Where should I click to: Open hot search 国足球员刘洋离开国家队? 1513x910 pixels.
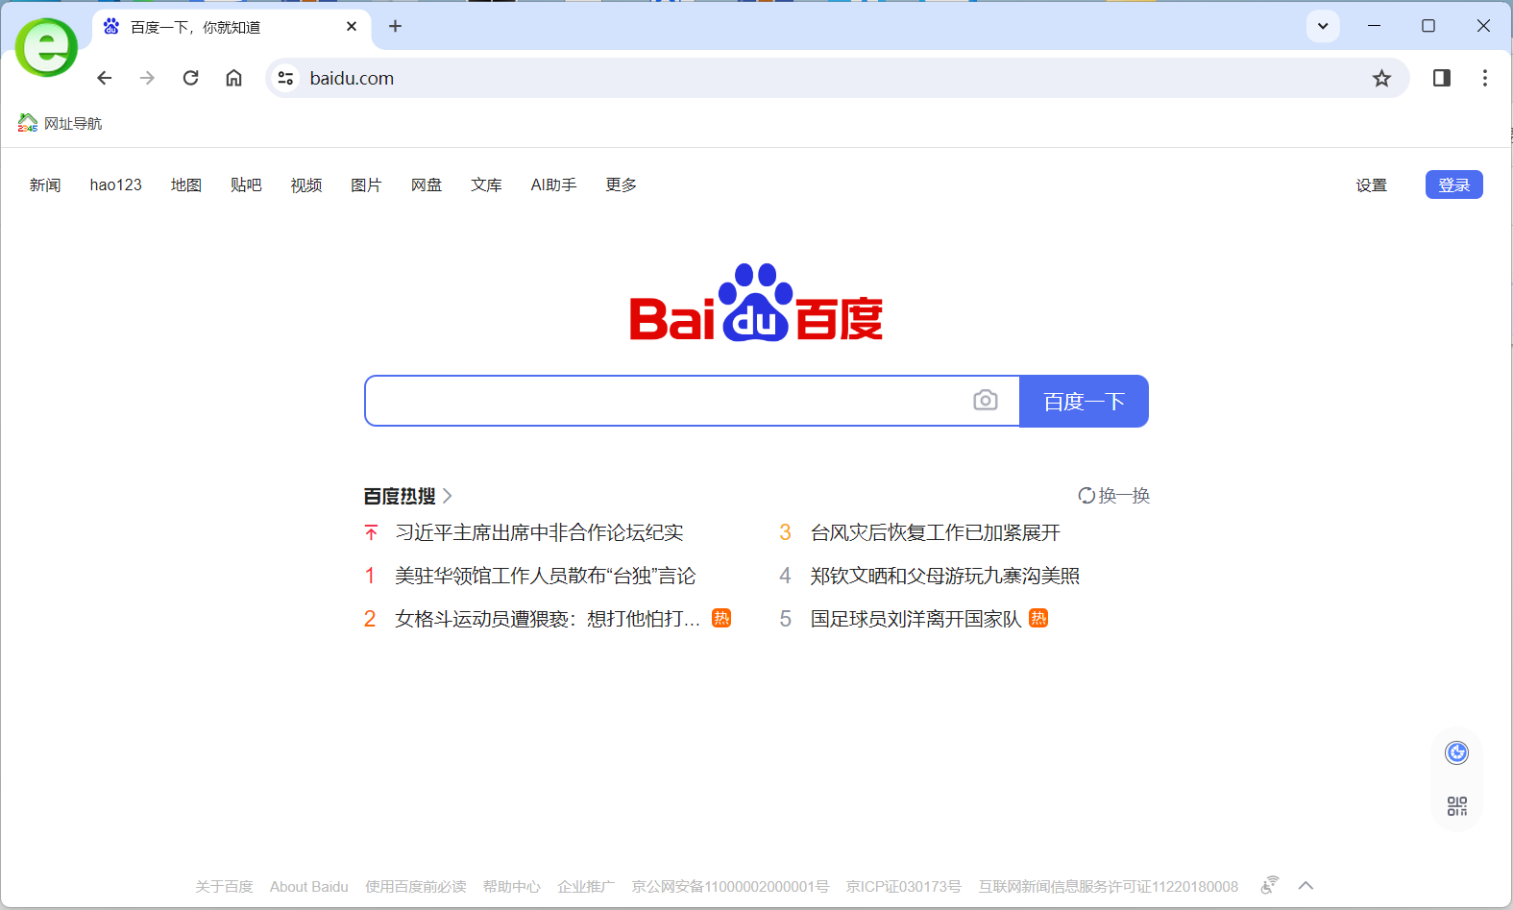[916, 619]
